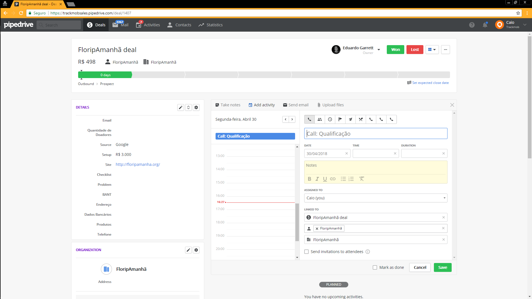This screenshot has height=299, width=532.
Task: Open the floripamanha.org site link
Action: click(x=138, y=164)
